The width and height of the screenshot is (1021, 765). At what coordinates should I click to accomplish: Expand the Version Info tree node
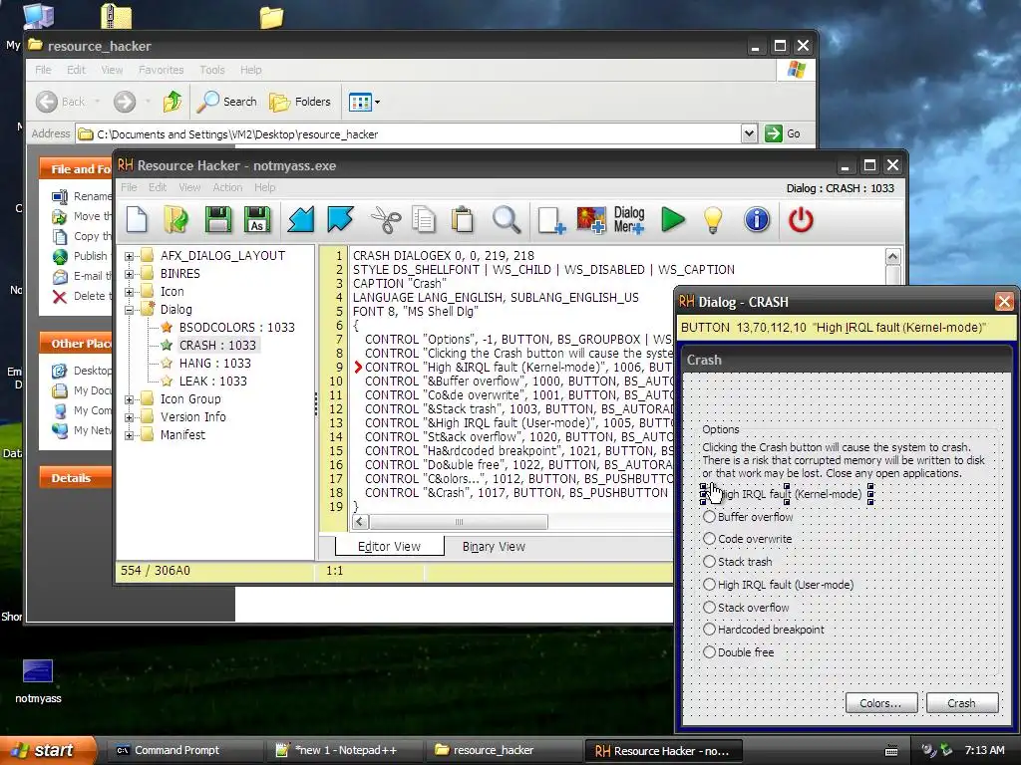(x=129, y=417)
